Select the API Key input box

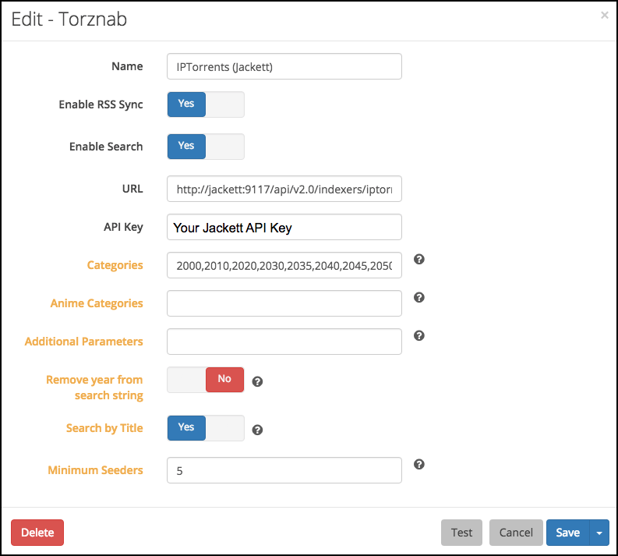tap(284, 228)
